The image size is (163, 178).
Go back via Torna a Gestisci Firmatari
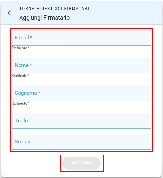tap(54, 9)
